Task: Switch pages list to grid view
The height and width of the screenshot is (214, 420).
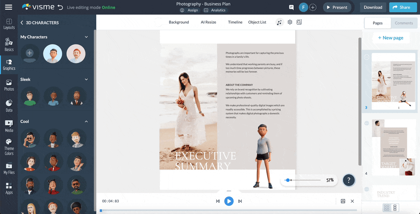Action: tap(386, 208)
